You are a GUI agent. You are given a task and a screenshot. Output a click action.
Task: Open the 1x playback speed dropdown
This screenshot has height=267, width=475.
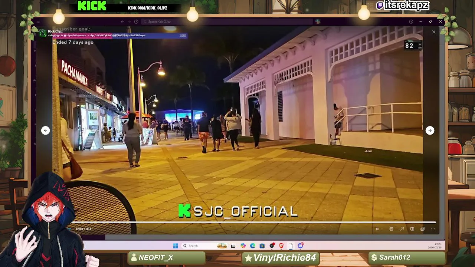point(379,229)
